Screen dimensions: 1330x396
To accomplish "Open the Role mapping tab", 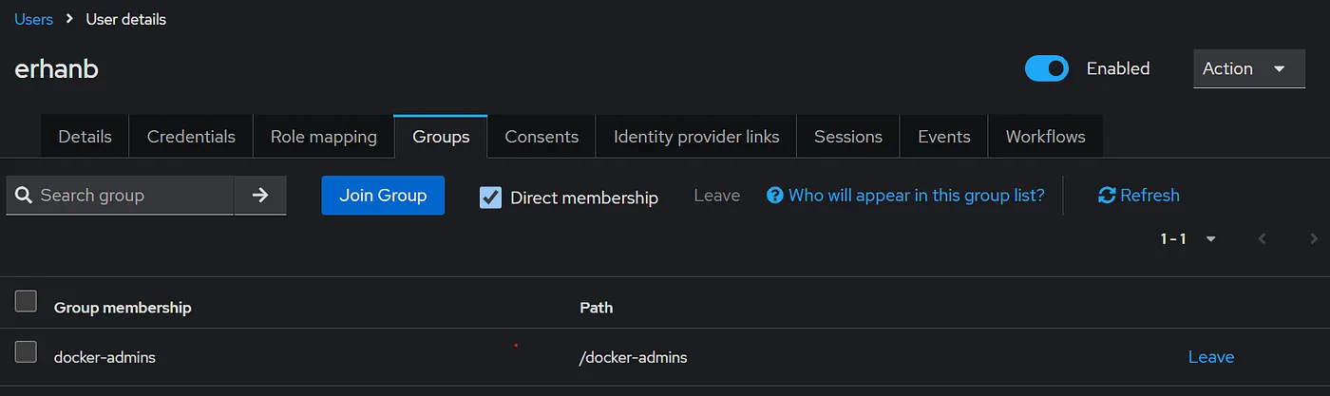I will 323,137.
